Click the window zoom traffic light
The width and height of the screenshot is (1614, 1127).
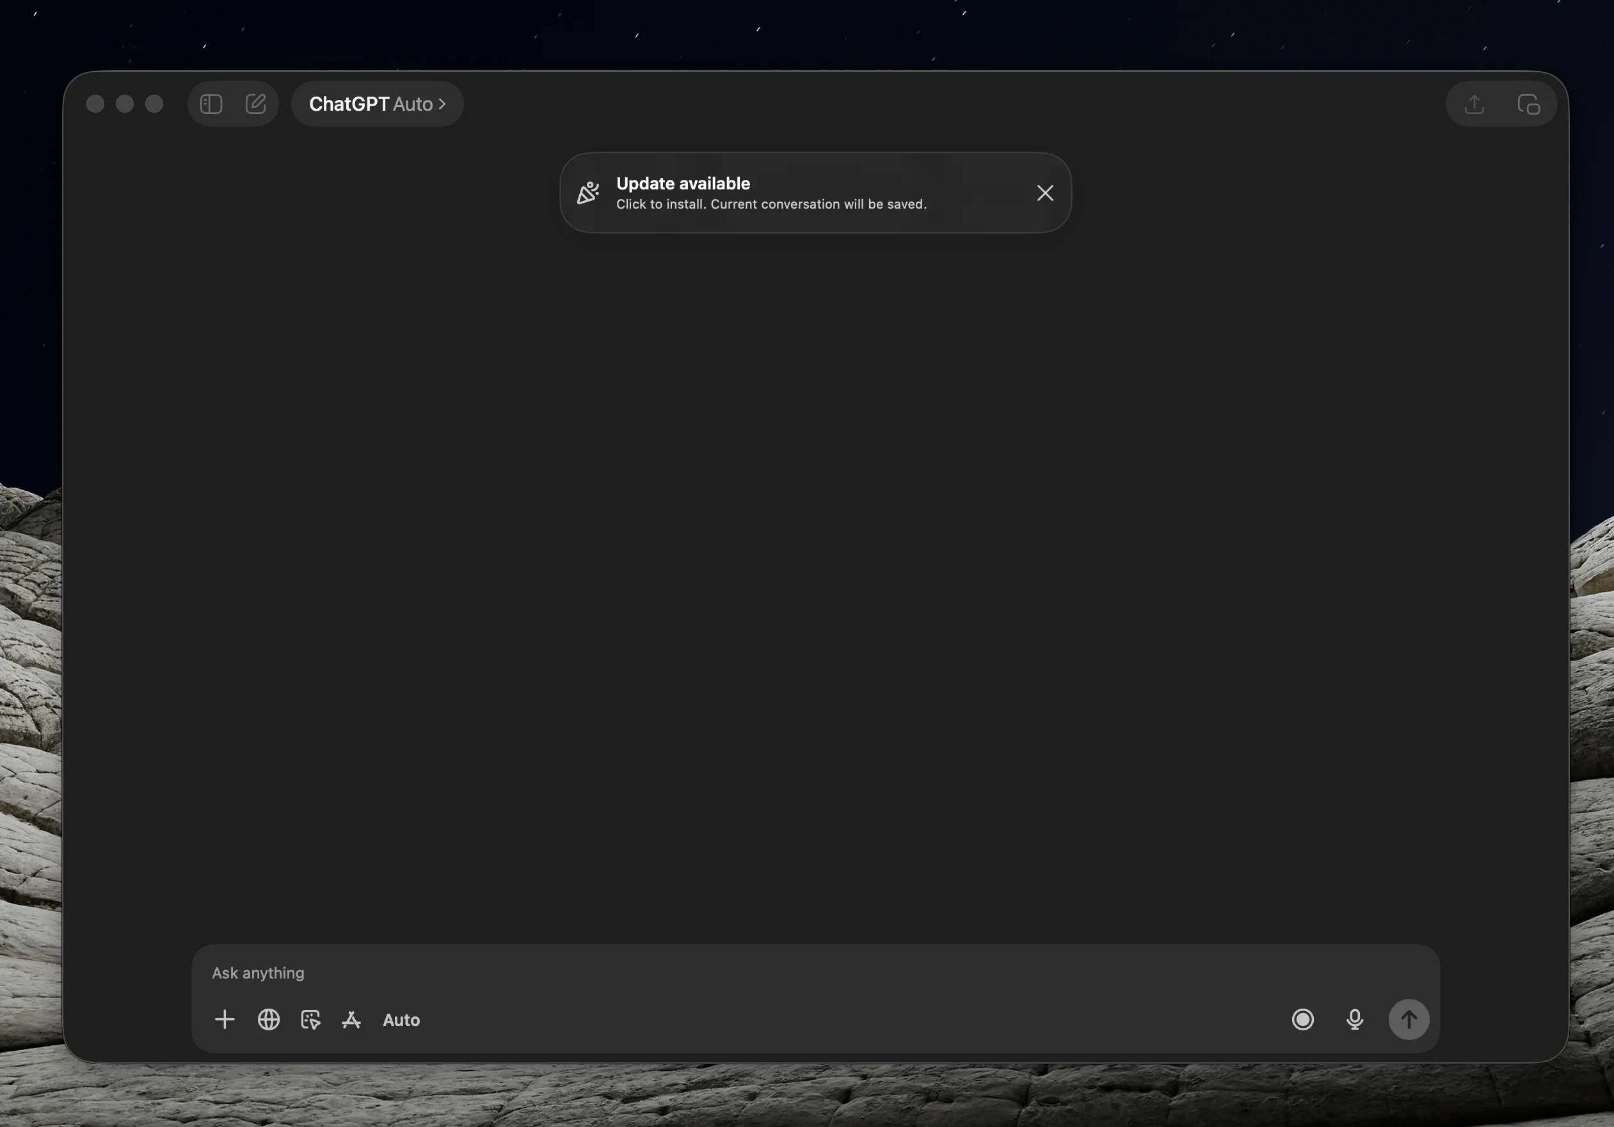coord(155,104)
